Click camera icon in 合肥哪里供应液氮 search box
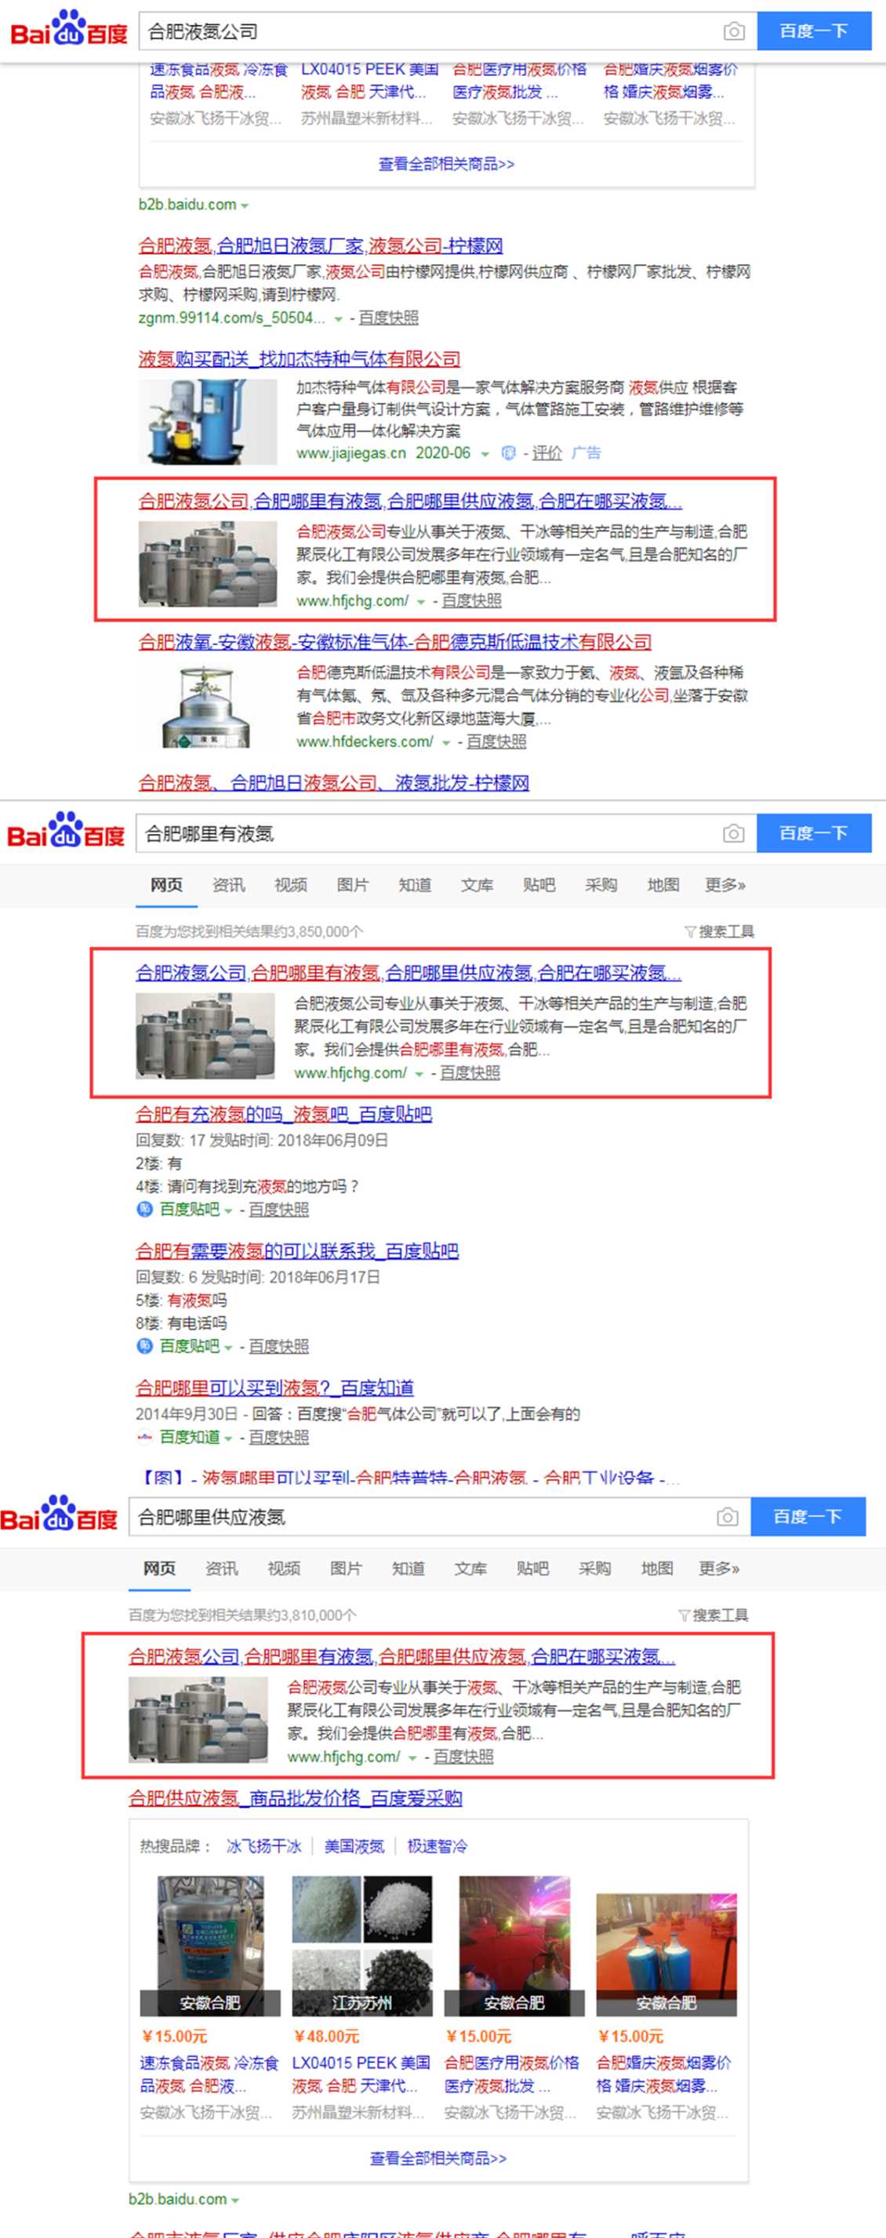The image size is (886, 2238). pos(727,1517)
